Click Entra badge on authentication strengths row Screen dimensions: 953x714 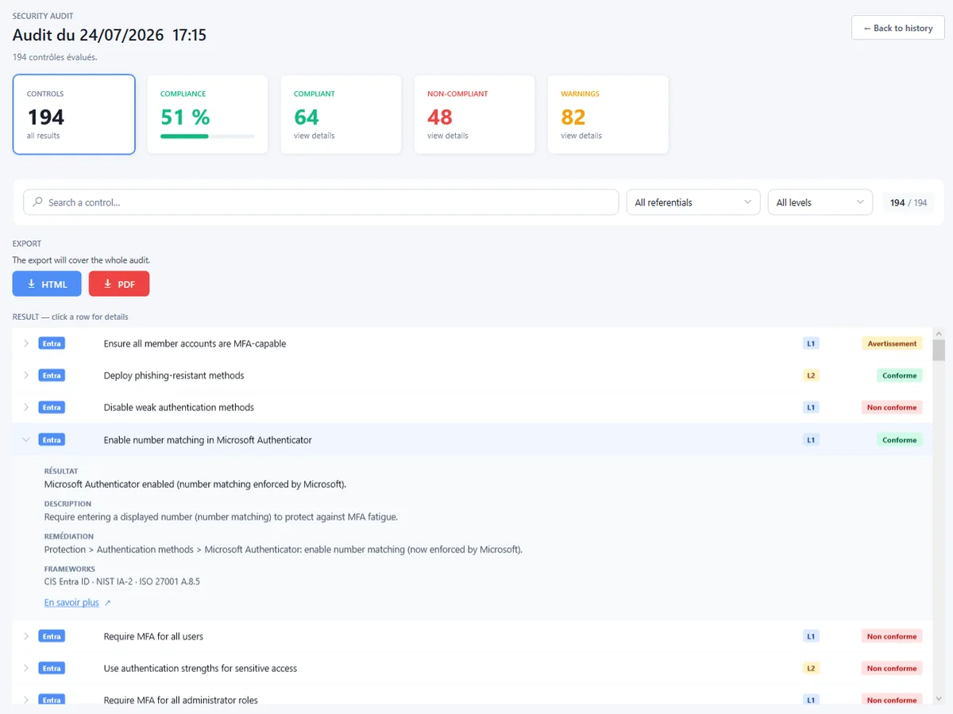click(x=52, y=668)
